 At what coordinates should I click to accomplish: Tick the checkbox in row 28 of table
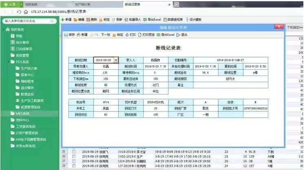coord(74,166)
